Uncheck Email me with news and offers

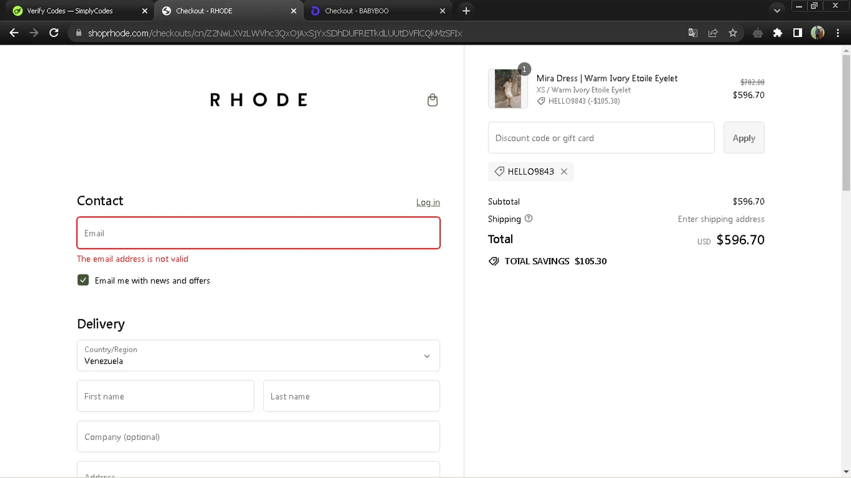click(x=83, y=280)
